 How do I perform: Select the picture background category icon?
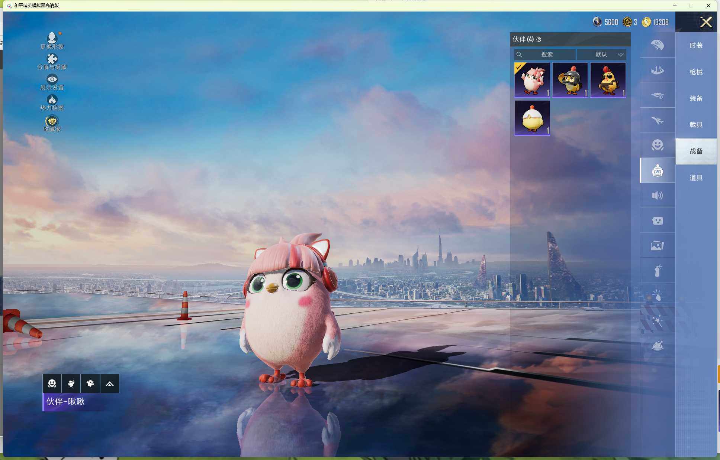pyautogui.click(x=658, y=245)
